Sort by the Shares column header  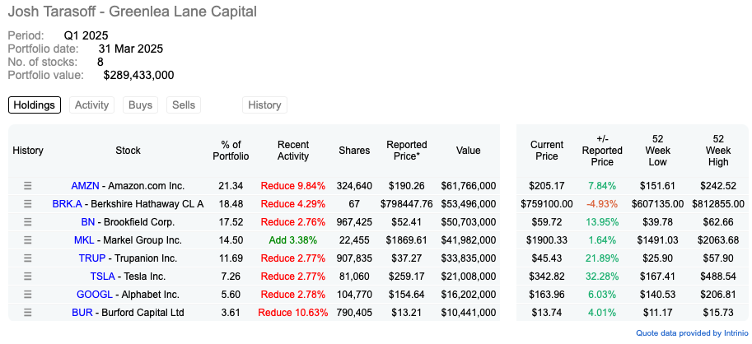354,151
